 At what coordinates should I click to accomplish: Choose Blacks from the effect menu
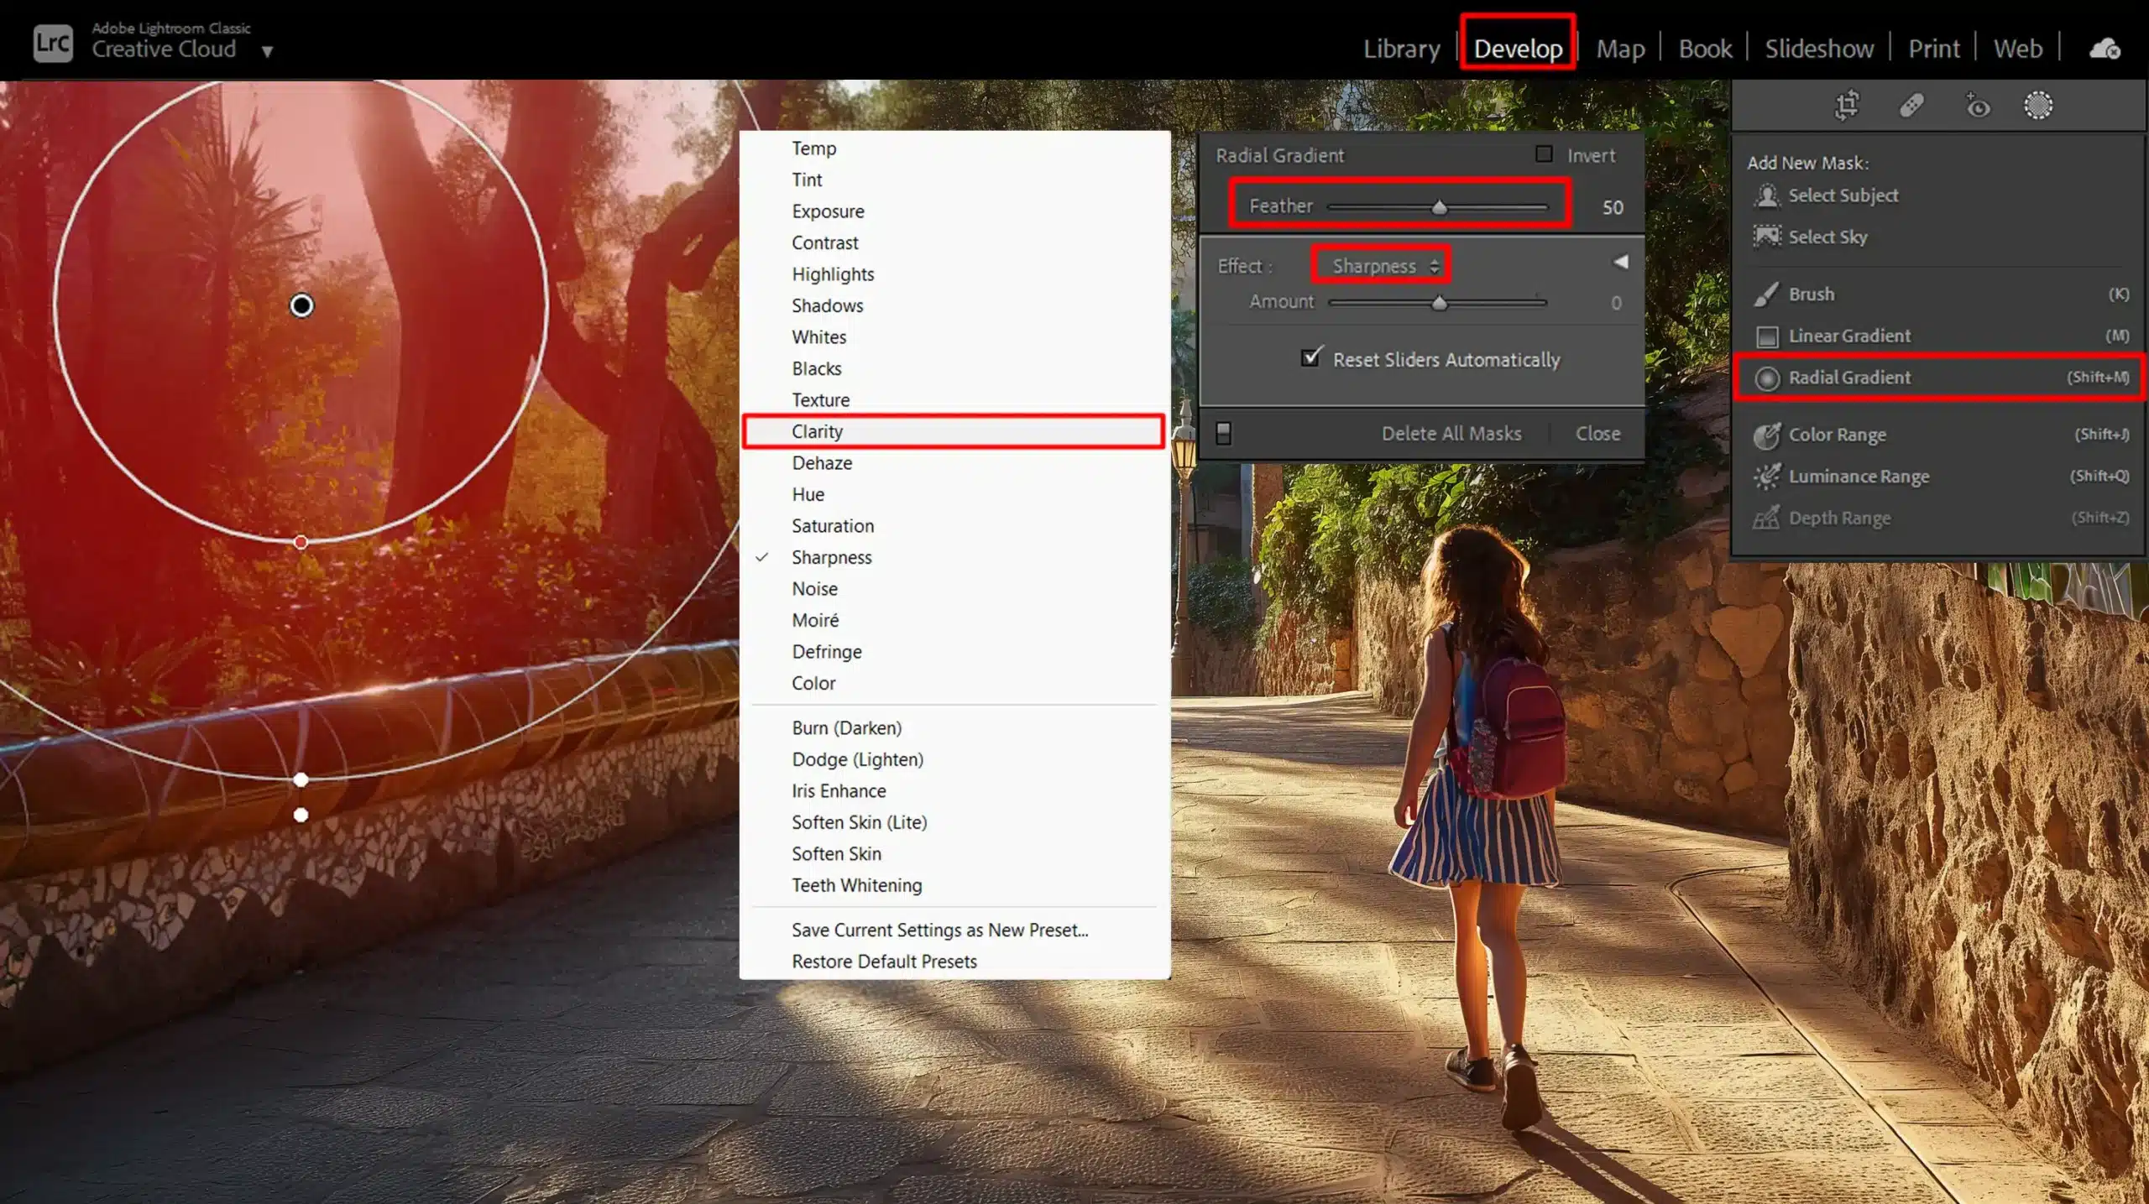[954, 368]
